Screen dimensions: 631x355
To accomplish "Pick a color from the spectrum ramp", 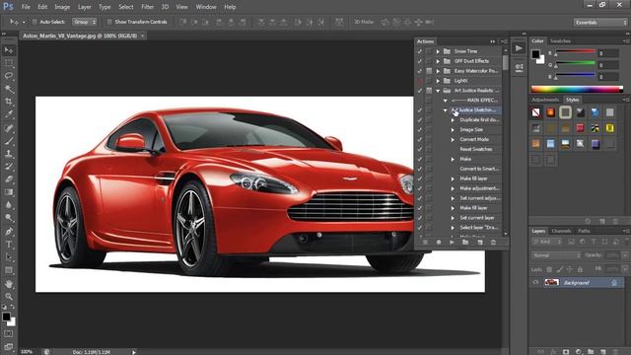I will (577, 89).
